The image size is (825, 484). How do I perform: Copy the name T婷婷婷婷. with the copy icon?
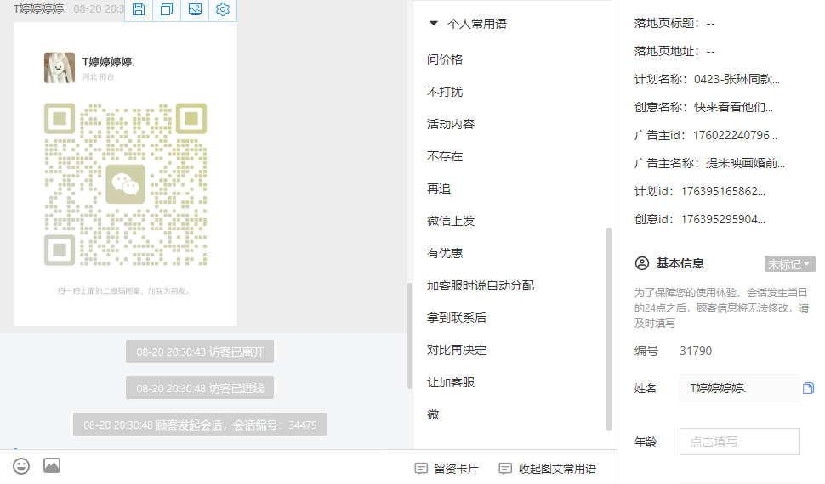click(808, 388)
